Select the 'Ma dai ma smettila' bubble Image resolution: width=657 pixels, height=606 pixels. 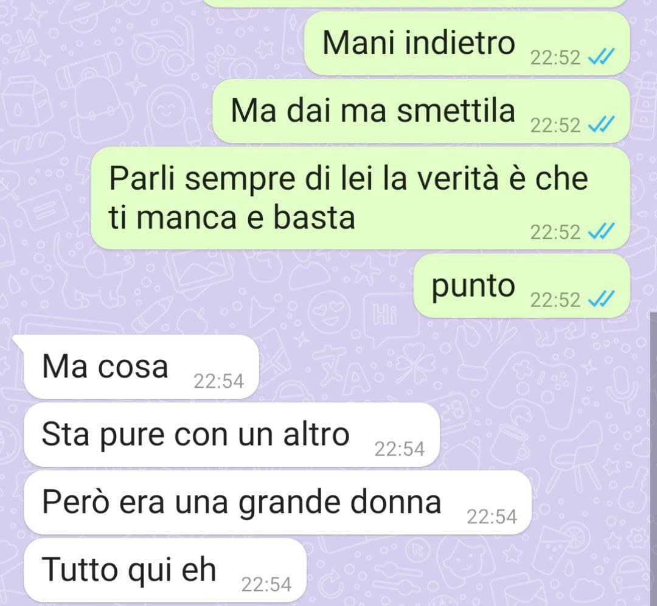421,111
